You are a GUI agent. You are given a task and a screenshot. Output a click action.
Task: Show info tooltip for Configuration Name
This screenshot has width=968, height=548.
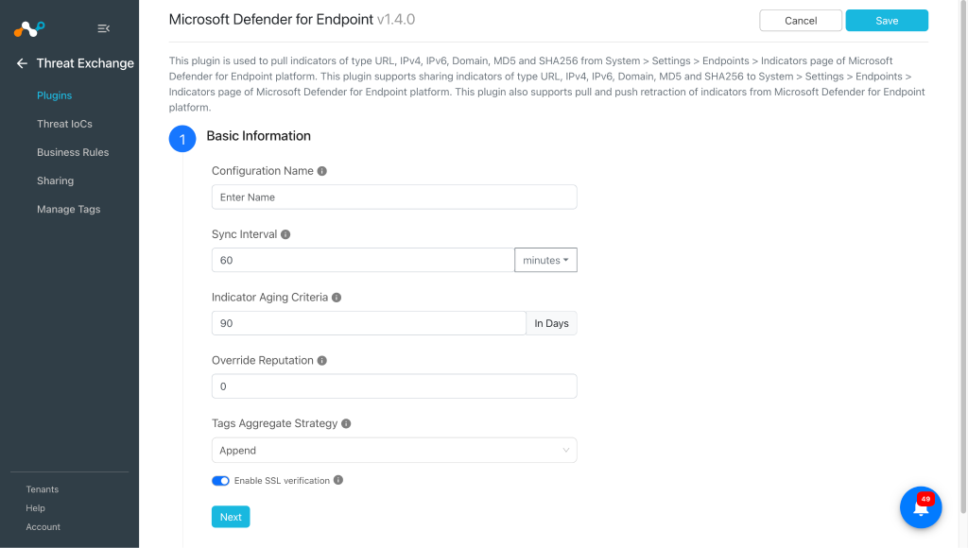click(x=322, y=171)
